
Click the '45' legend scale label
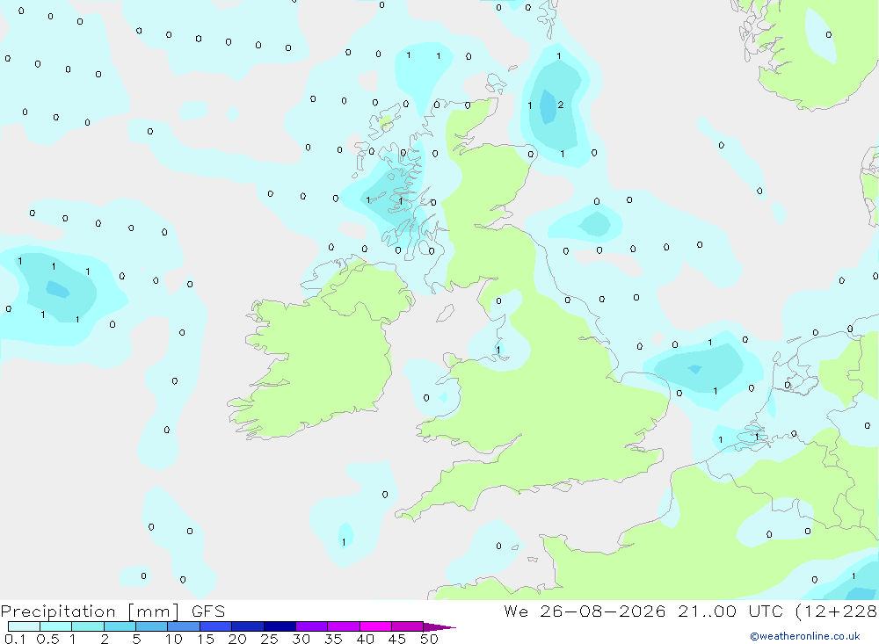397,639
